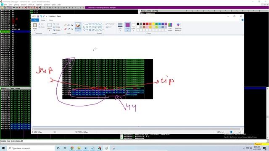
Task: Click the Paste clipboard icon
Action: 35,25
